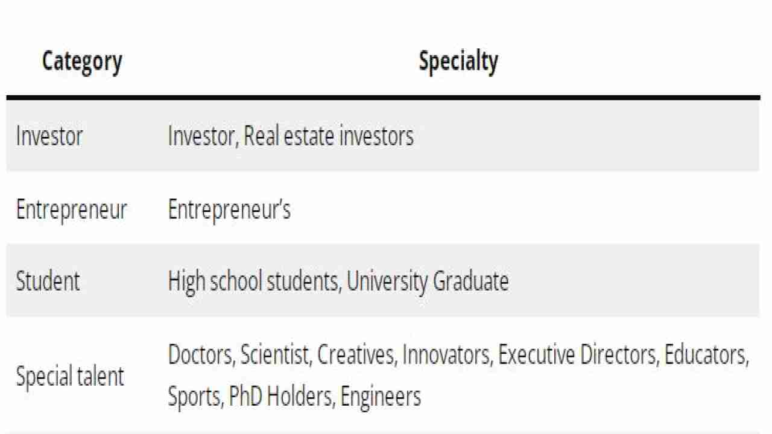Click the "PhD Holders" text
The width and height of the screenshot is (772, 434).
[280, 397]
